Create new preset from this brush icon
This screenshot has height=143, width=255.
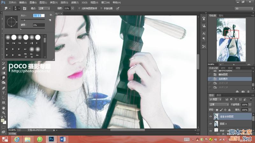click(50, 20)
